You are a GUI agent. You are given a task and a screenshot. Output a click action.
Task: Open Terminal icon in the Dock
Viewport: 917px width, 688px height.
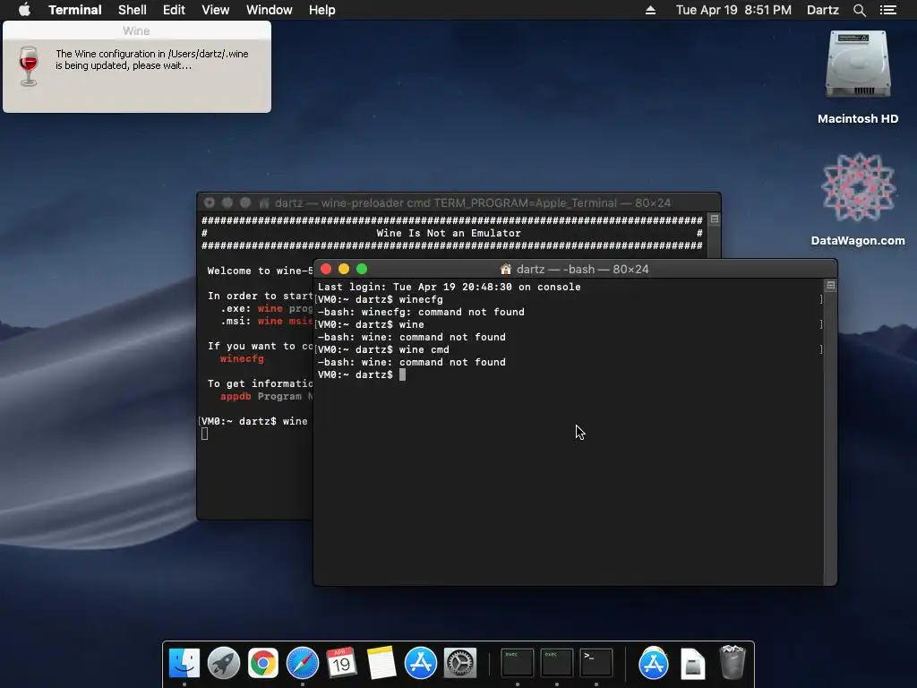pyautogui.click(x=596, y=663)
